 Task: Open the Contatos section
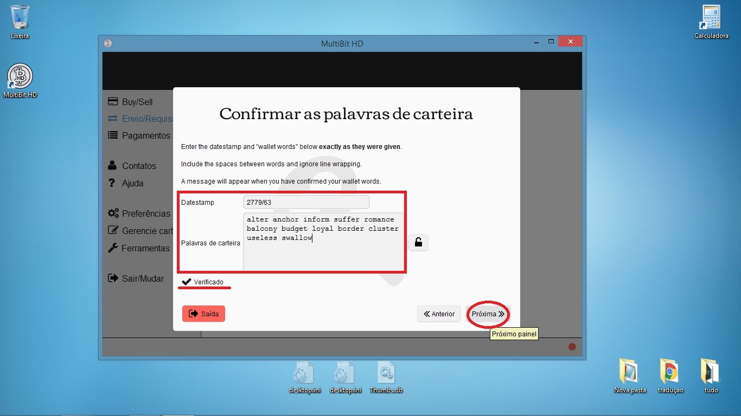(138, 166)
